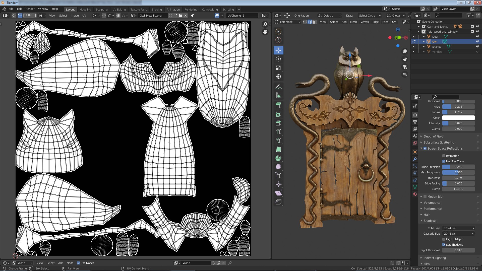
Task: Select the Knife tool
Action: coord(278,141)
